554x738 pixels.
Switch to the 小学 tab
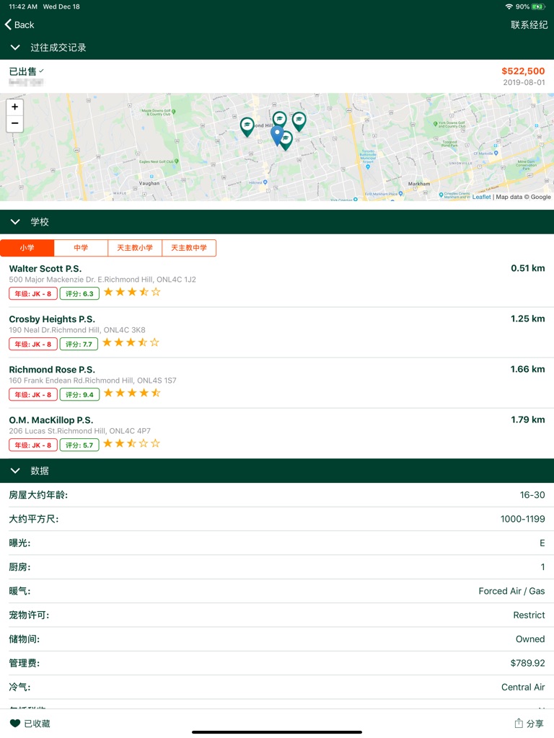[27, 248]
